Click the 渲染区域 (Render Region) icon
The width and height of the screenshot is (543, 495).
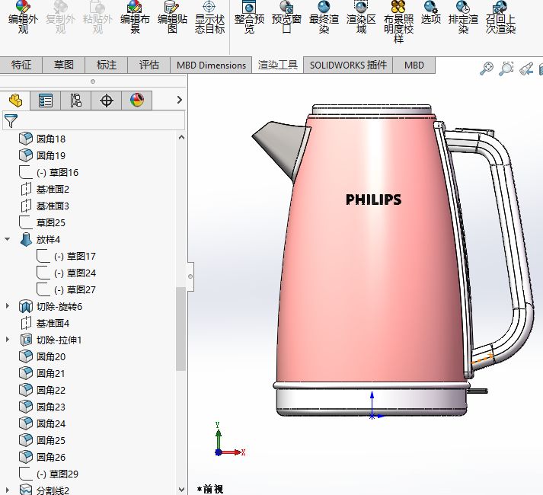[361, 18]
